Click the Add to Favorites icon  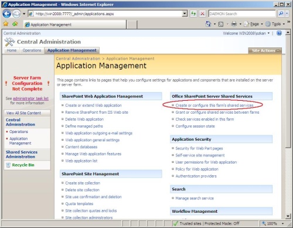point(15,24)
